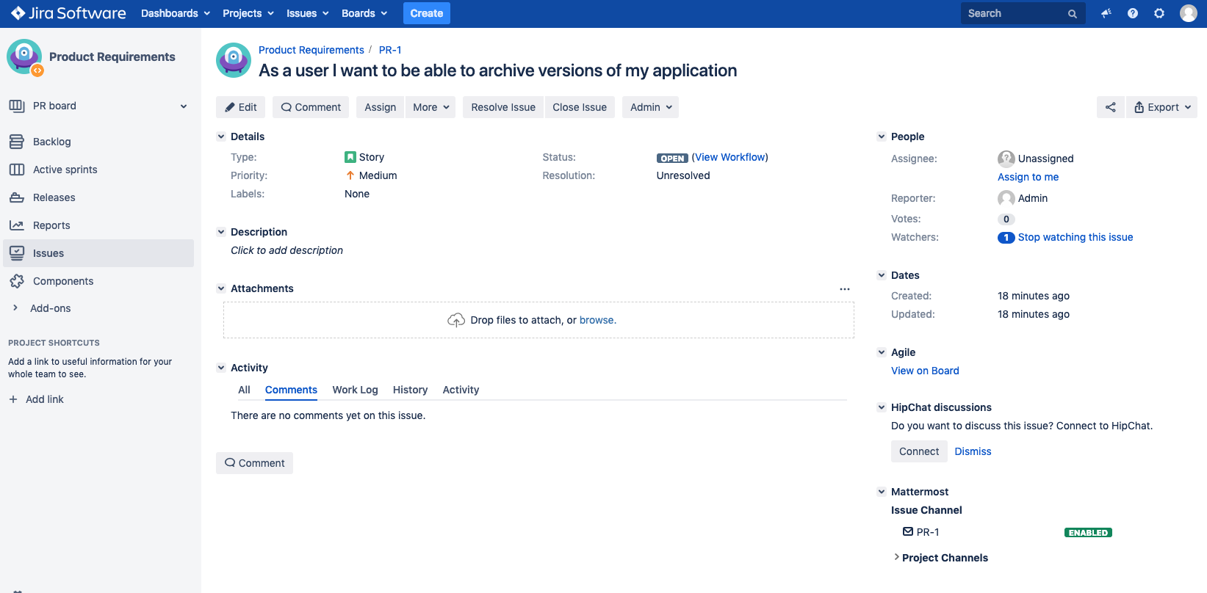Switch to the Work Log tab

355,390
